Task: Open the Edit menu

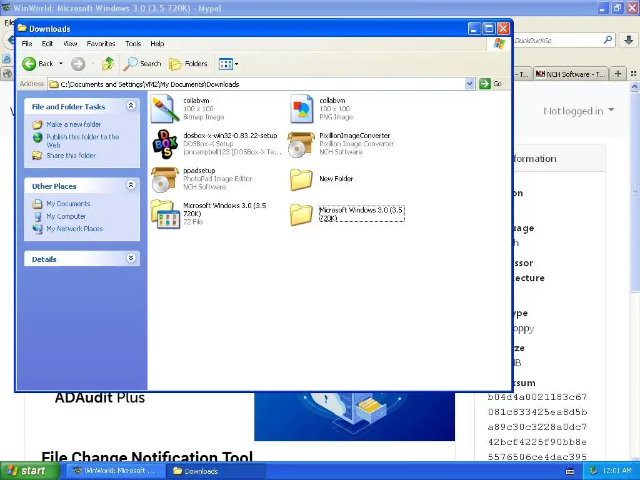Action: pos(47,44)
